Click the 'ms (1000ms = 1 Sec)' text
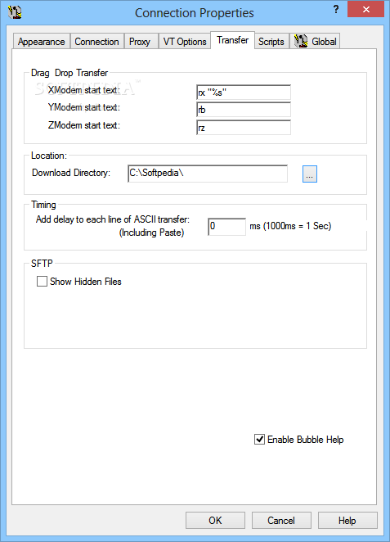Viewport: 390px width, 542px height. click(290, 226)
